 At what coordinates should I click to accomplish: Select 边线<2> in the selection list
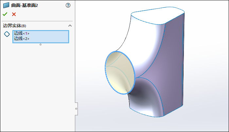[22, 38]
